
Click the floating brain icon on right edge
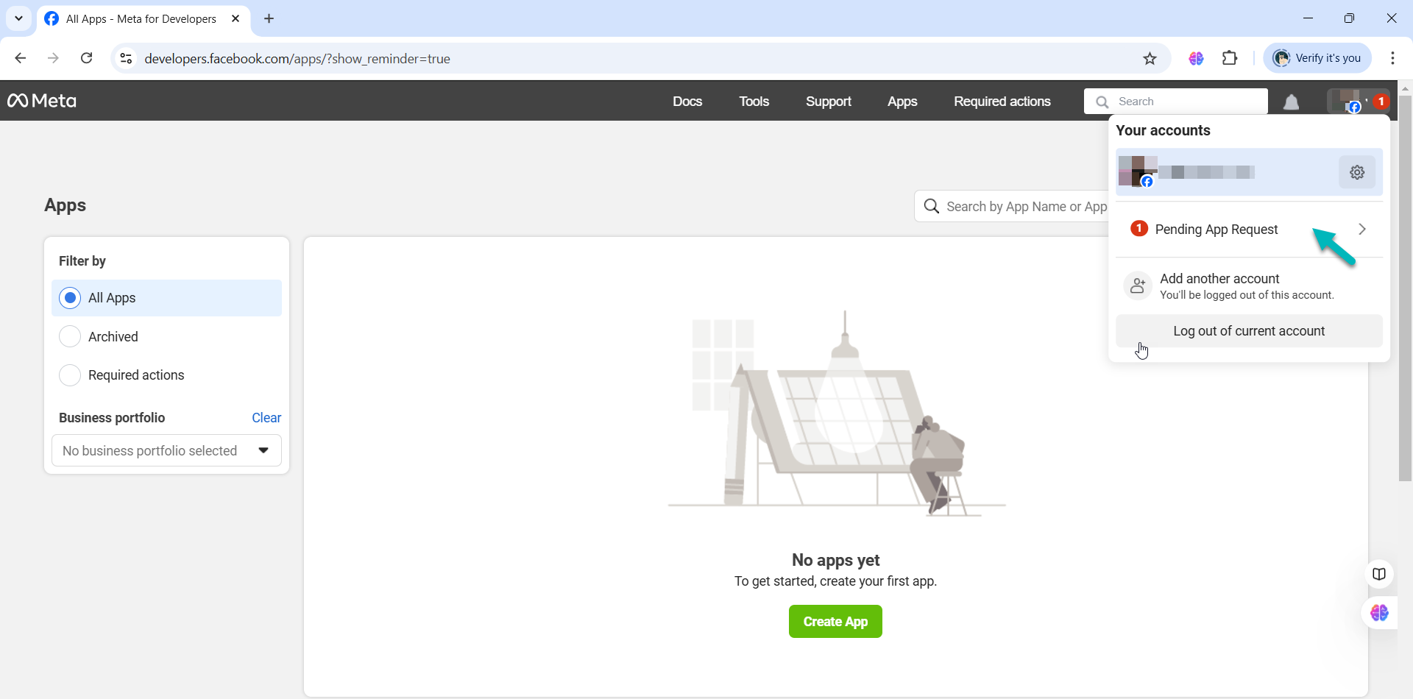pos(1379,613)
